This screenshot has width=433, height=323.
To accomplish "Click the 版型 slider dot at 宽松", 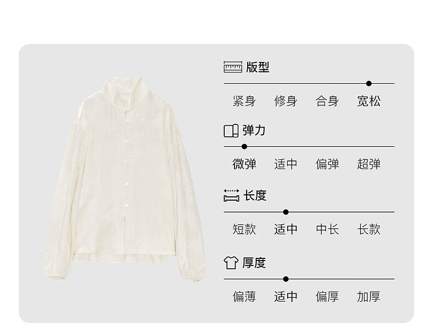I will 369,83.
